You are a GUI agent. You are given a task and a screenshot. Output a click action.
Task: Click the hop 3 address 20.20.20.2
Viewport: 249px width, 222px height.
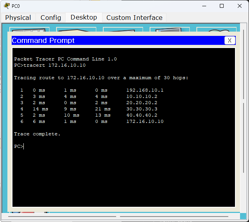(x=142, y=103)
